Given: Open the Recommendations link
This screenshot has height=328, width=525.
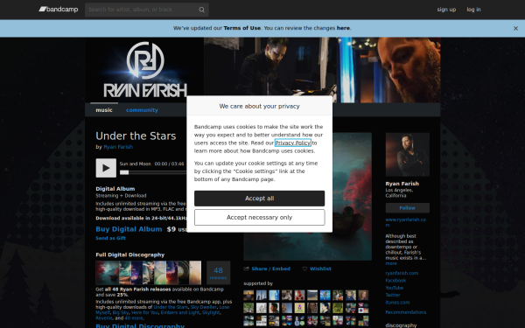Looking at the screenshot, I should 406,312.
